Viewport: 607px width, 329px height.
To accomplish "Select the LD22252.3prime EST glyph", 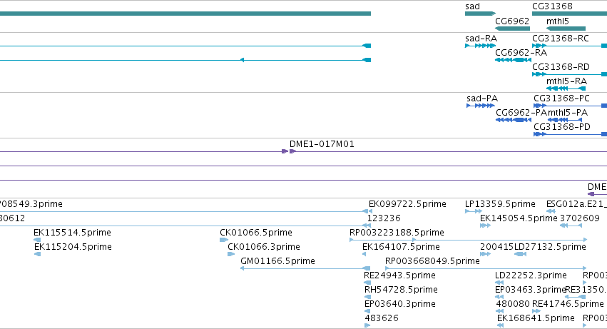I will 499,283.
